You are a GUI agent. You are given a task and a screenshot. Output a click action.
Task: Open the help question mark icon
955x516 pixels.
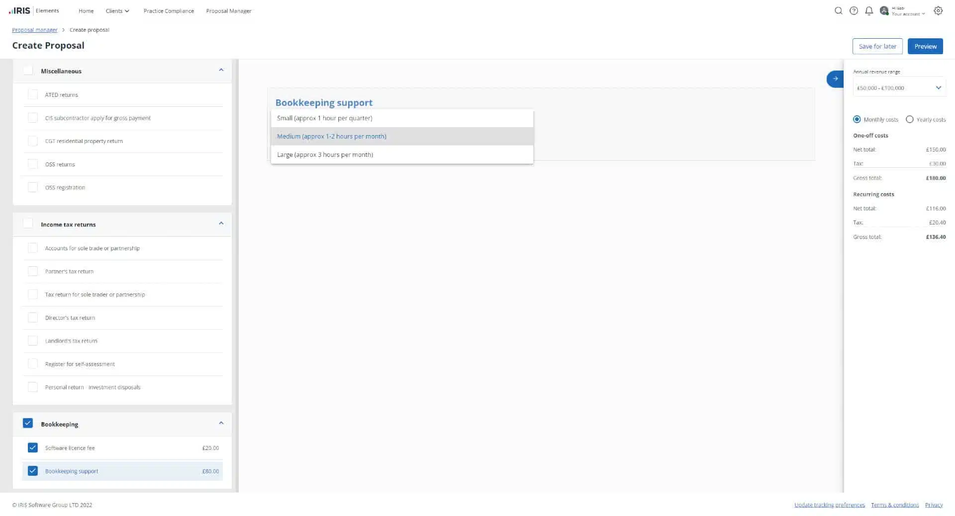pos(854,10)
